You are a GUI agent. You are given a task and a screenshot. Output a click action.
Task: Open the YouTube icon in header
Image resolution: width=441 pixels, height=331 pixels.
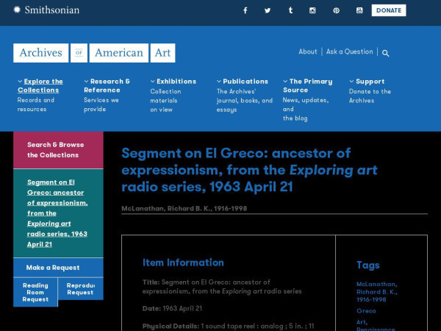tap(359, 10)
